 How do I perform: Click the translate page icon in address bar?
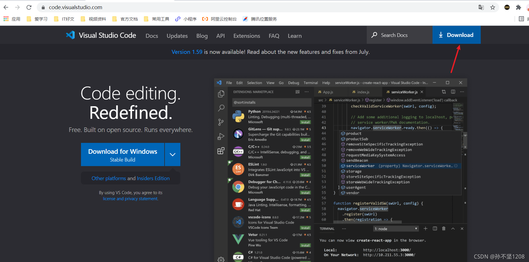click(x=481, y=7)
